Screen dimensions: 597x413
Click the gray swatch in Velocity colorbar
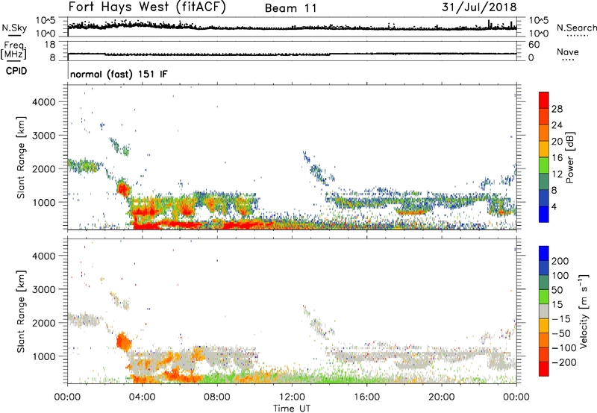coord(544,312)
